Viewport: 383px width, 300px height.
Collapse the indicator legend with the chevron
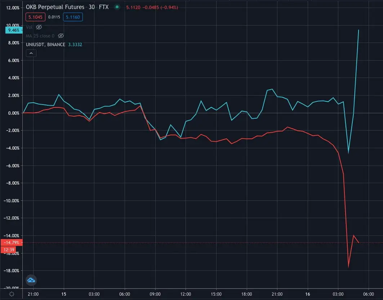tap(31, 53)
